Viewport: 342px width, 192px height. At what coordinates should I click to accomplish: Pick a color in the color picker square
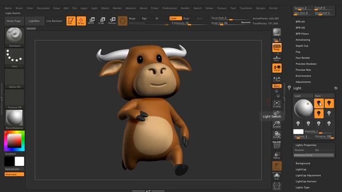(x=14, y=141)
